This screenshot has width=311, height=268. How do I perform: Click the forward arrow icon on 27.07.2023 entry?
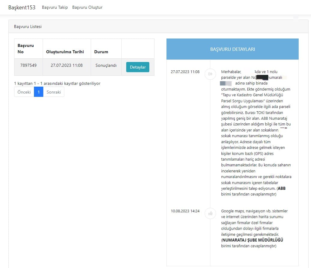[x=210, y=74]
